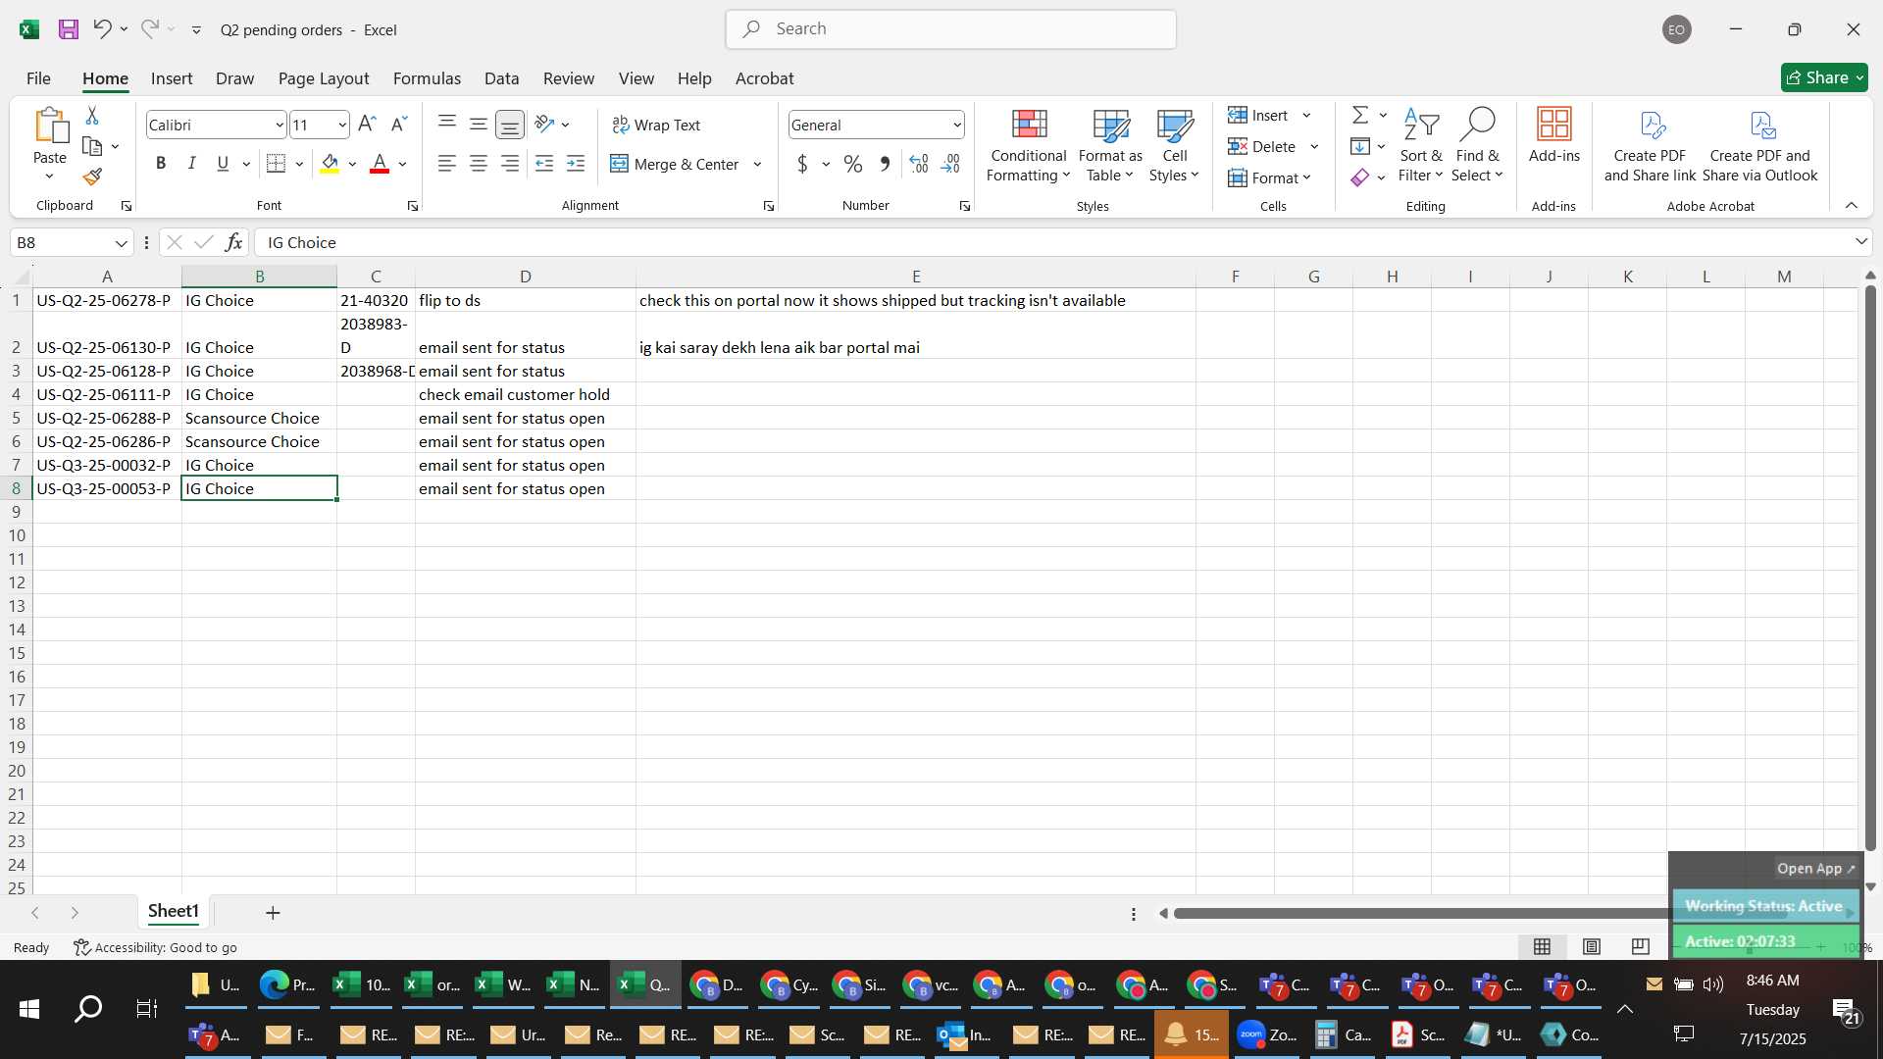Image resolution: width=1883 pixels, height=1059 pixels.
Task: Click the Share button
Action: [1824, 77]
